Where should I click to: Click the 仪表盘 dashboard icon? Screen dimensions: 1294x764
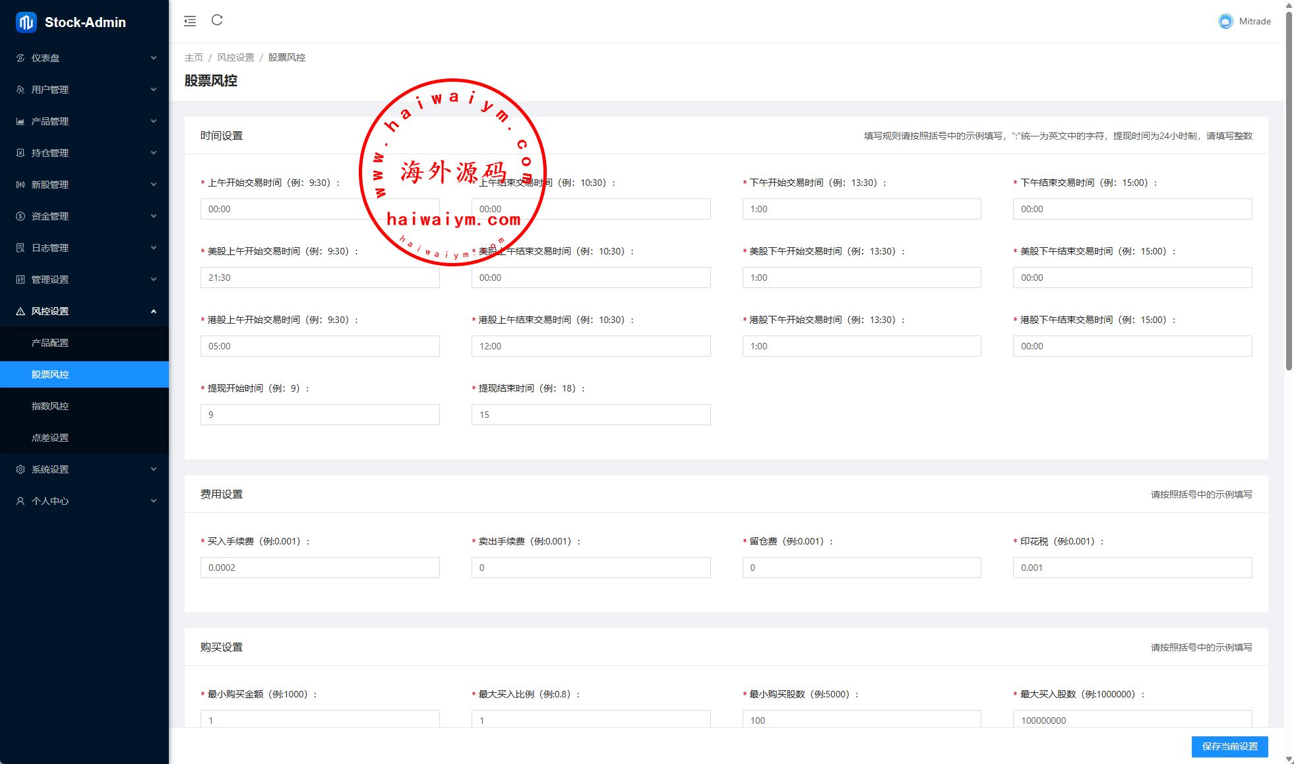coord(20,58)
